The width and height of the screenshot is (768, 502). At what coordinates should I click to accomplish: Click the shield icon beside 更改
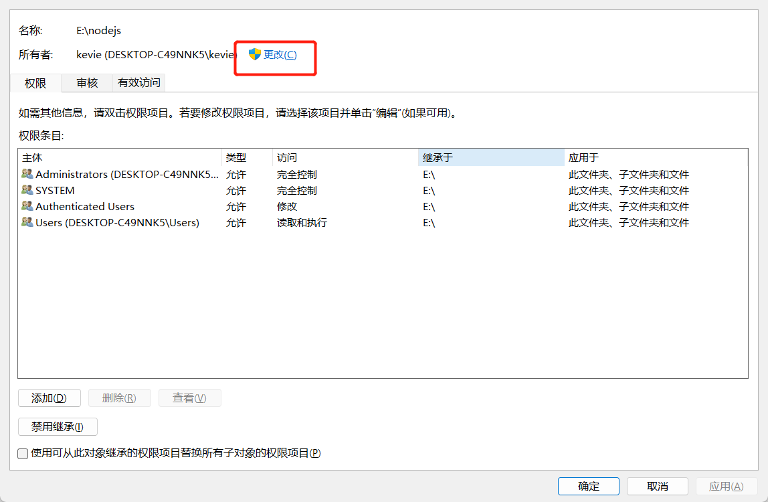pyautogui.click(x=254, y=54)
